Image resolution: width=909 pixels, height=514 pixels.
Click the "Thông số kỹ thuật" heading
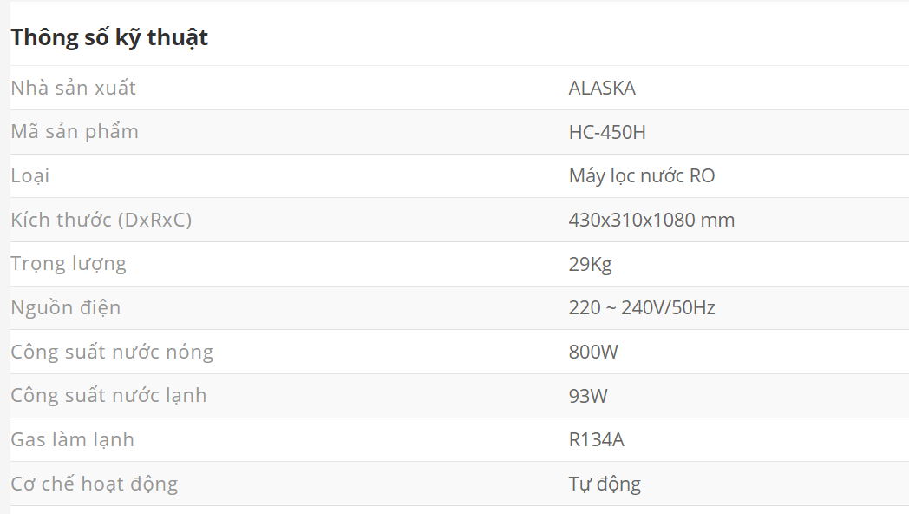[x=109, y=38]
